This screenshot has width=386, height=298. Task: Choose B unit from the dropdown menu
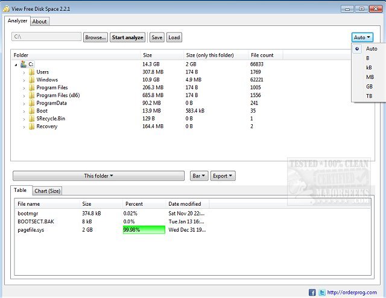click(x=367, y=58)
